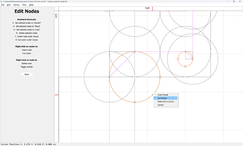Select bottom node of small orange circle
The width and height of the screenshot is (243, 146).
click(x=185, y=66)
